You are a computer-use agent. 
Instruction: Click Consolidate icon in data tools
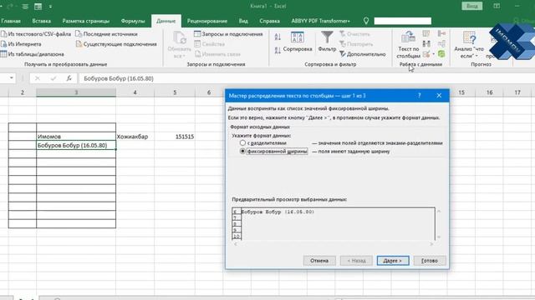441,33
